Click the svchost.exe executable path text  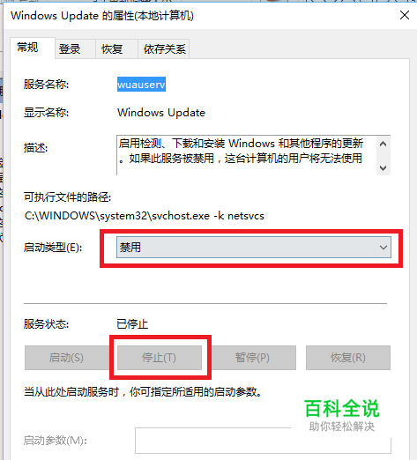coord(145,216)
